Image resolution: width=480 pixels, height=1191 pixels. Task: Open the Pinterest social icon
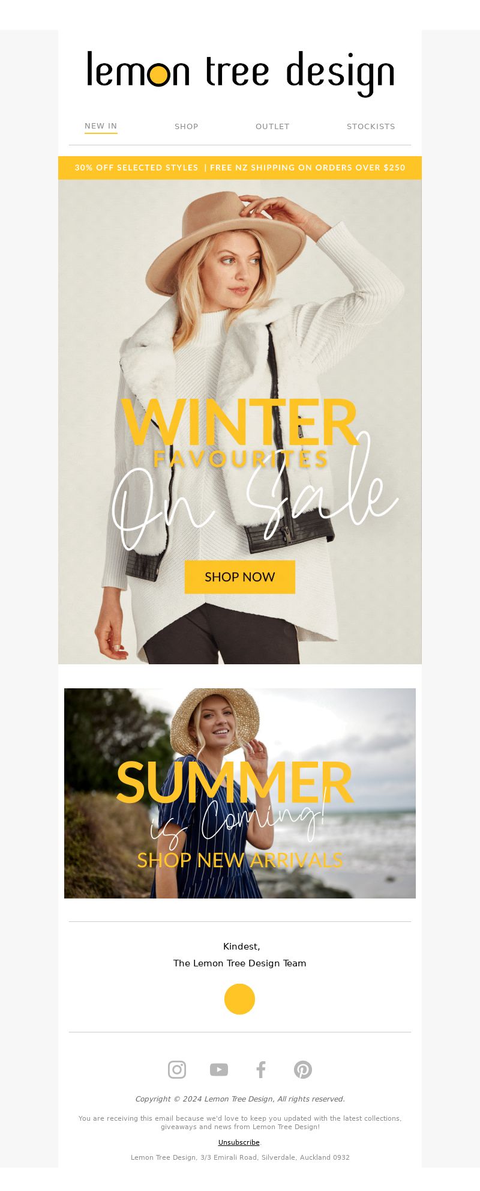[303, 1070]
